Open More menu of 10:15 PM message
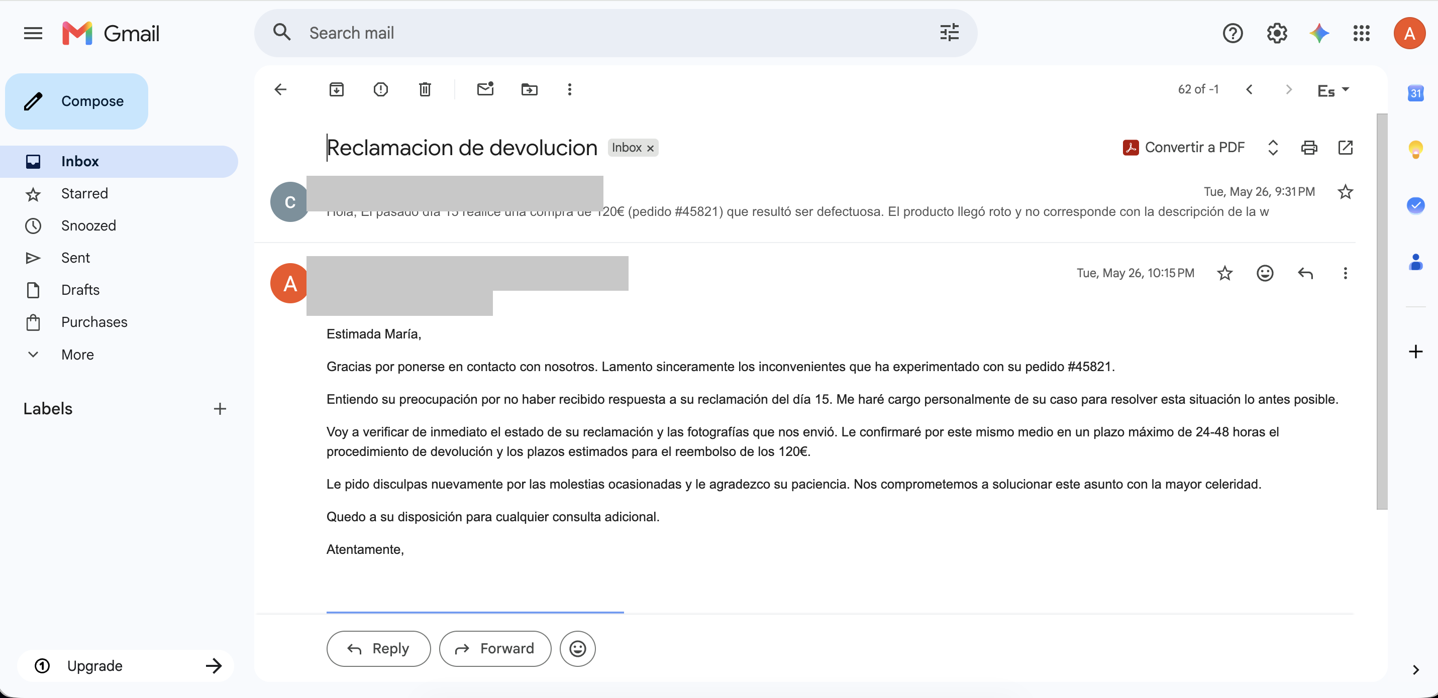 [1346, 273]
